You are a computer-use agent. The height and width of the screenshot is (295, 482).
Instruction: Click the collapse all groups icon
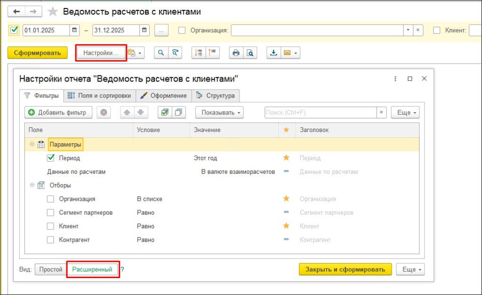212,53
